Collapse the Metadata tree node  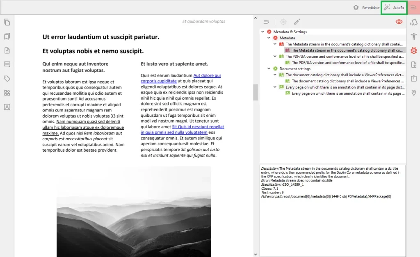point(269,38)
